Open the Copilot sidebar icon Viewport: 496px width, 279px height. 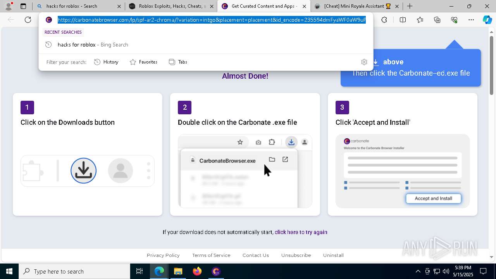[x=487, y=20]
